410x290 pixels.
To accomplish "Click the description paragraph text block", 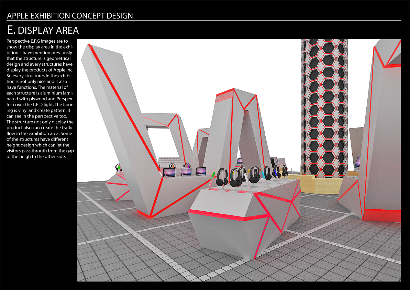I will pos(40,99).
